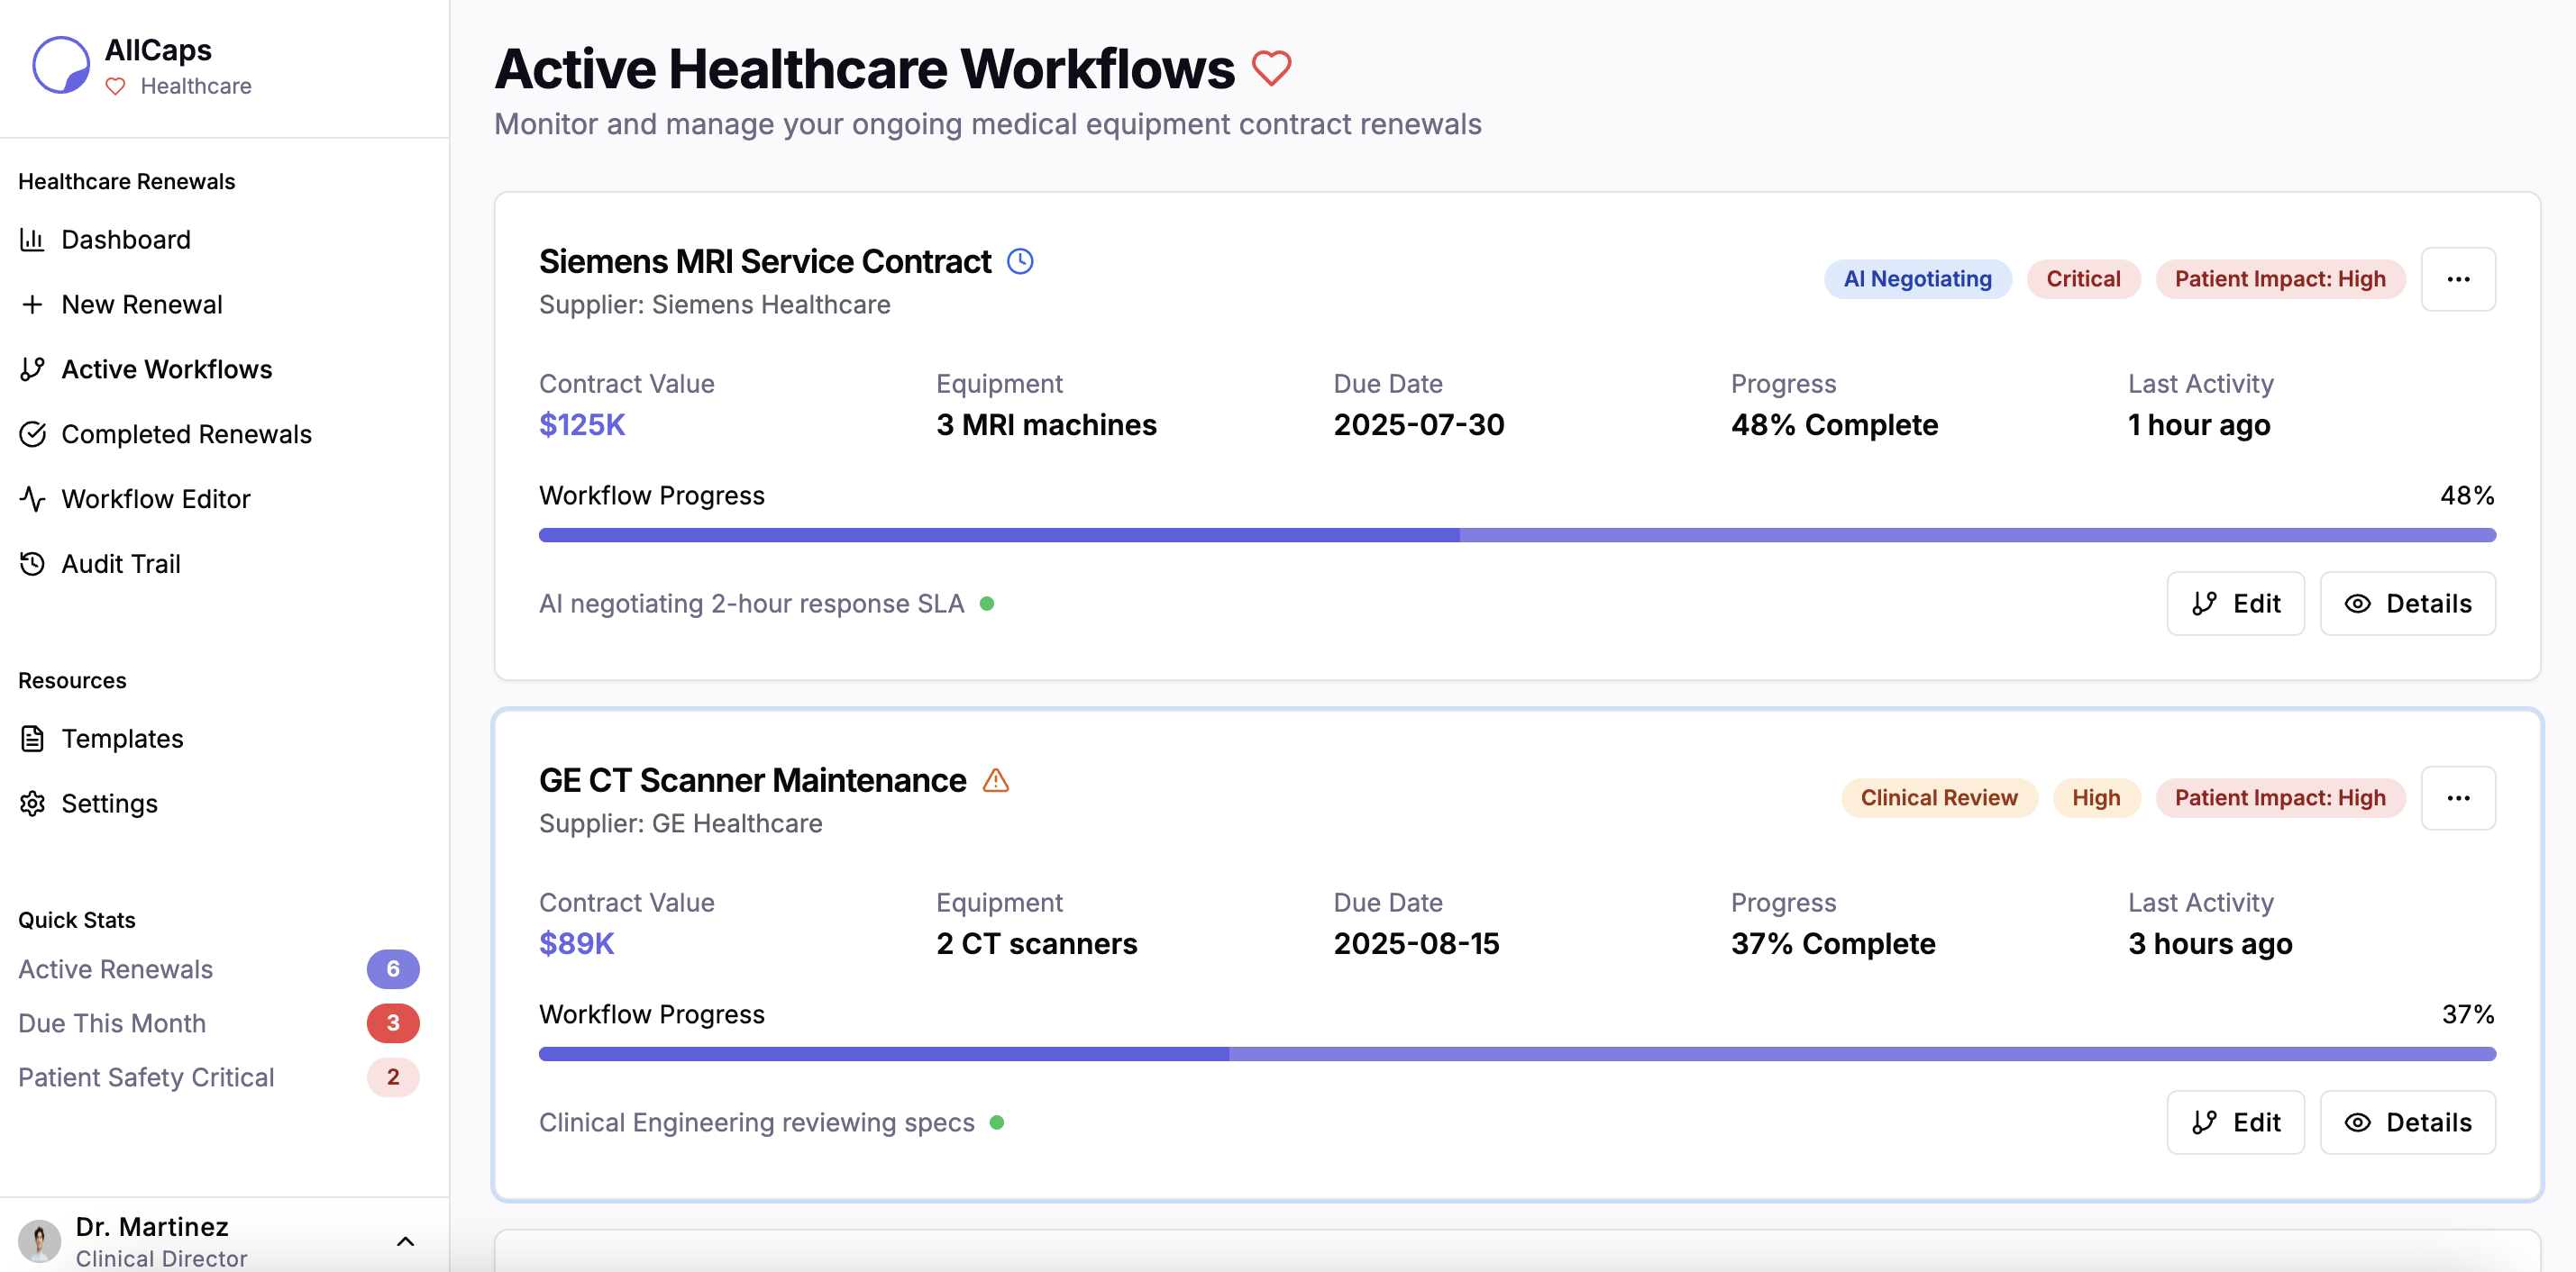Open the Siemens contract three-dot menu
This screenshot has height=1272, width=2576.
coord(2457,280)
